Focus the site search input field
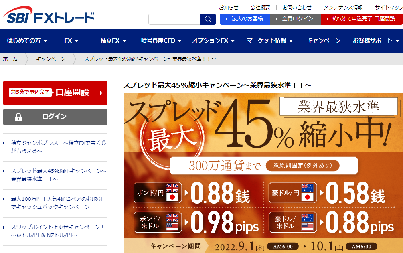The image size is (403, 253). [x=174, y=19]
